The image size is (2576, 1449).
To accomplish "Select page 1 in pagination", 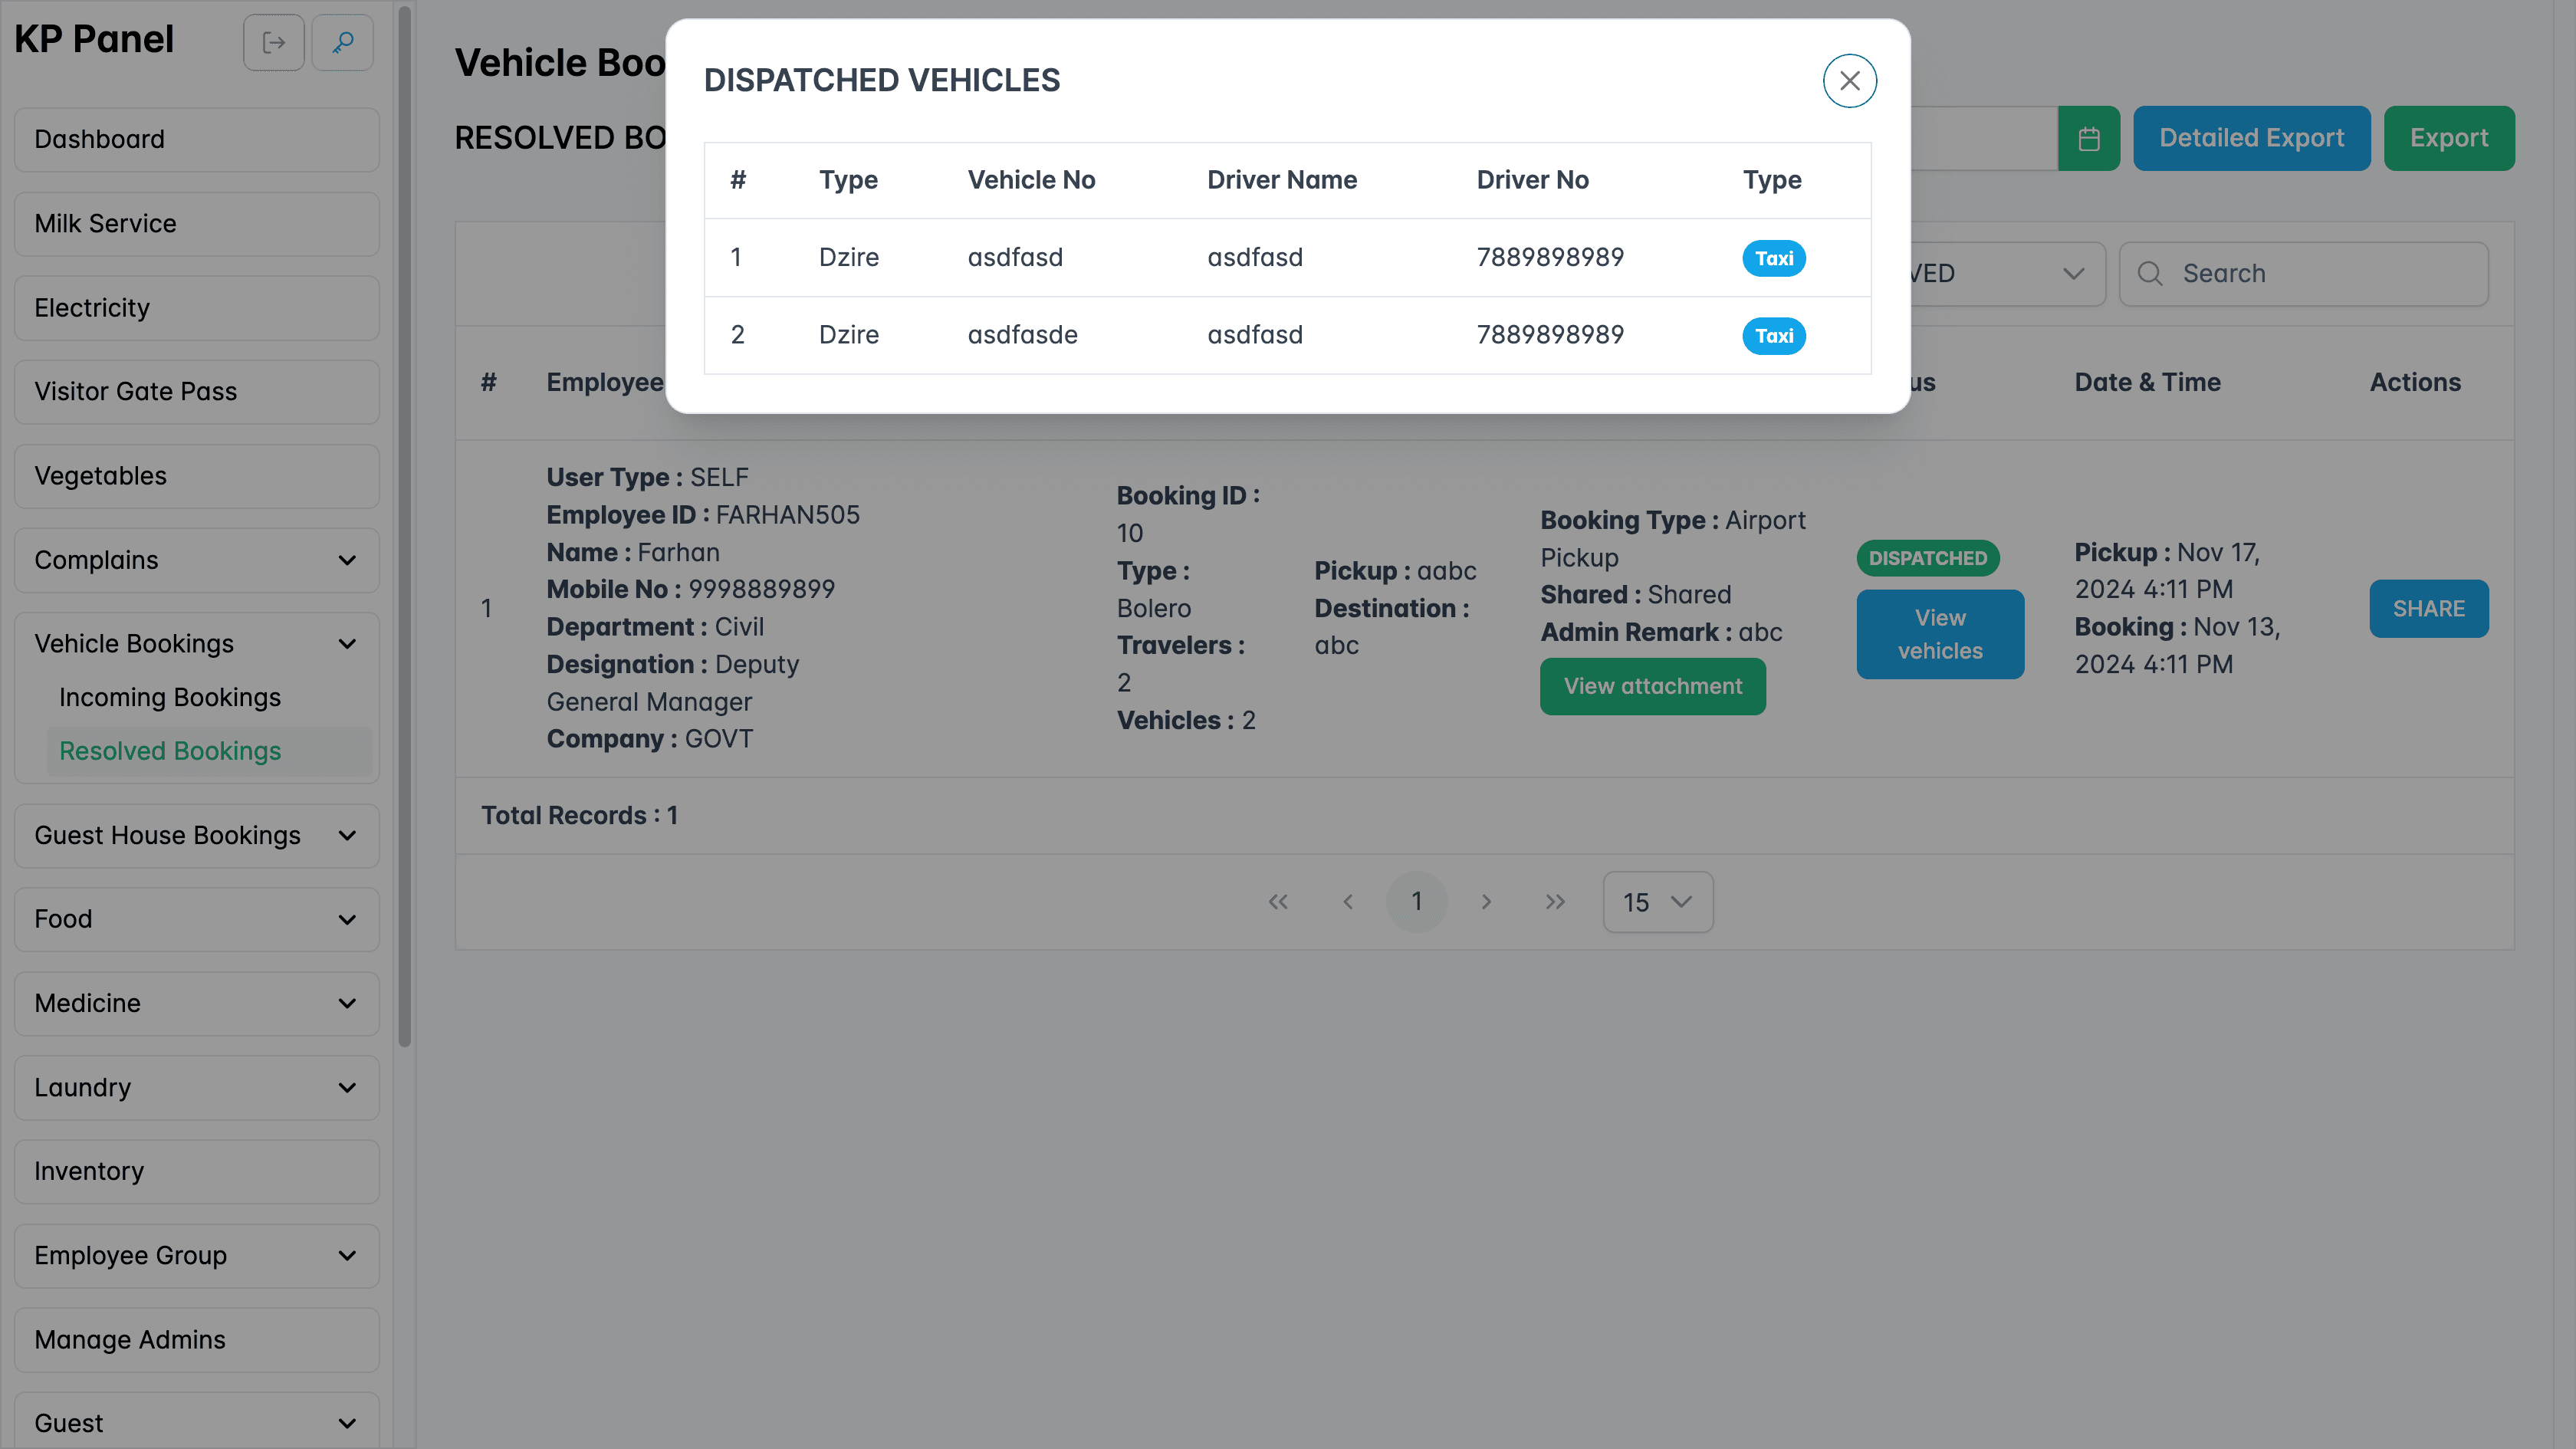I will point(1416,902).
